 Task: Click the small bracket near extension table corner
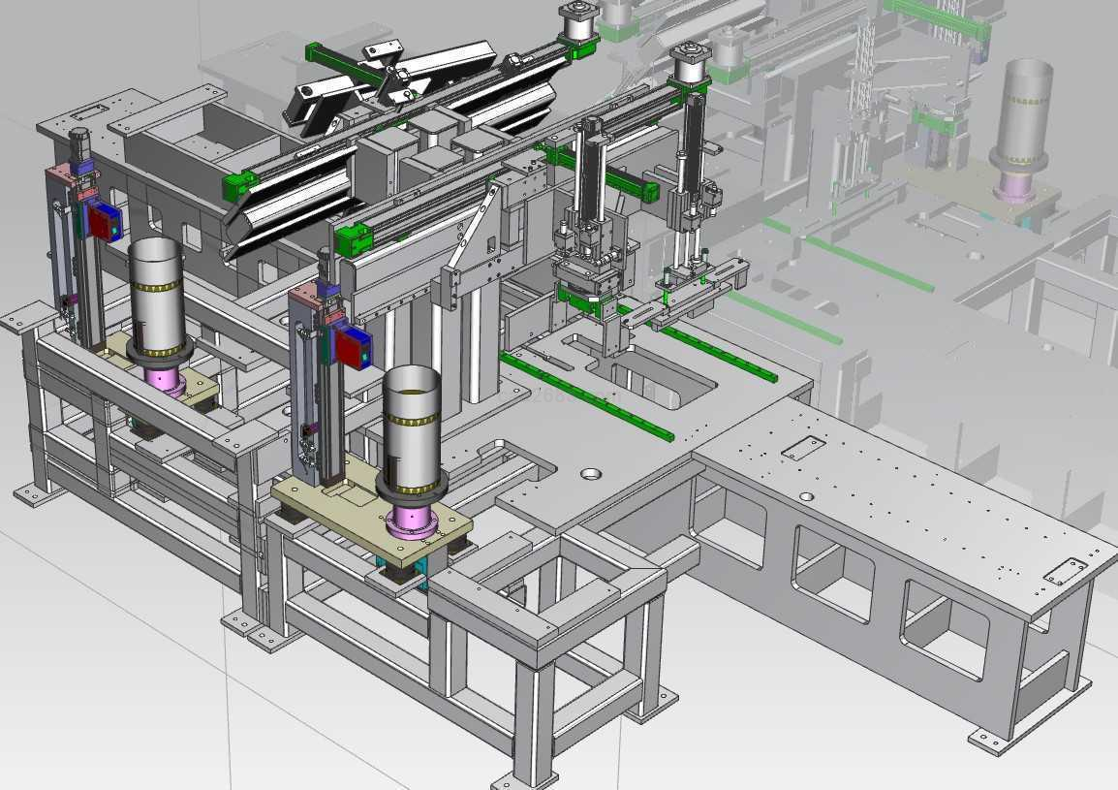click(803, 448)
